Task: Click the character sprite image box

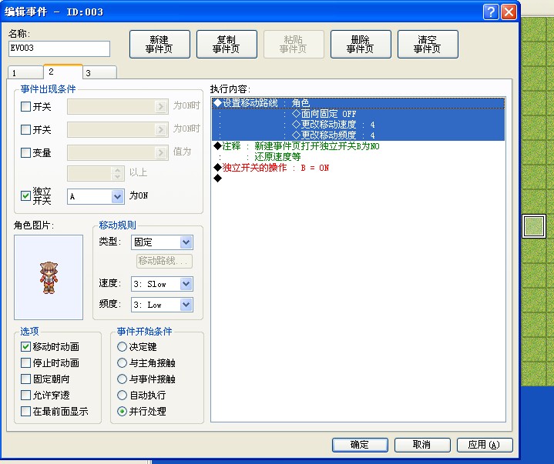Action: click(49, 277)
